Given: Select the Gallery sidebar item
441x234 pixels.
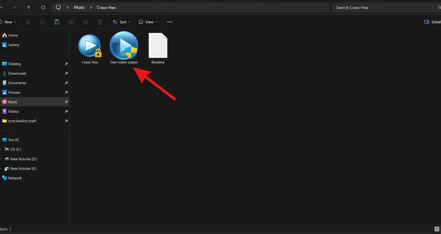Looking at the screenshot, I should tap(13, 45).
